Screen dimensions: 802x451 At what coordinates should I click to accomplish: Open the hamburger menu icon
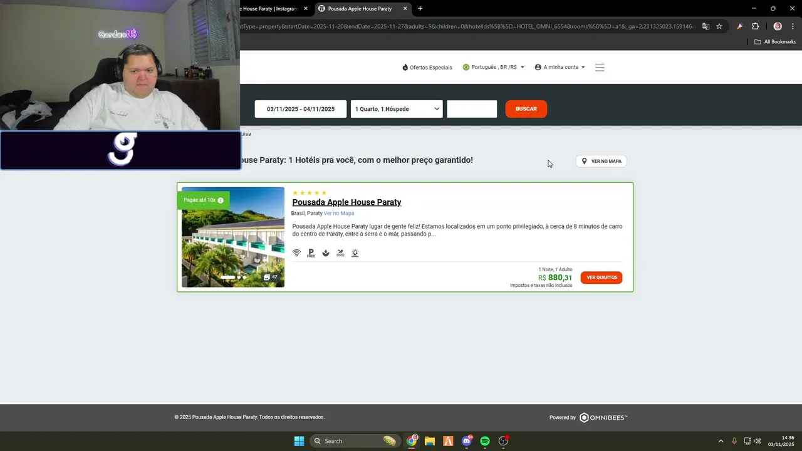tap(600, 67)
